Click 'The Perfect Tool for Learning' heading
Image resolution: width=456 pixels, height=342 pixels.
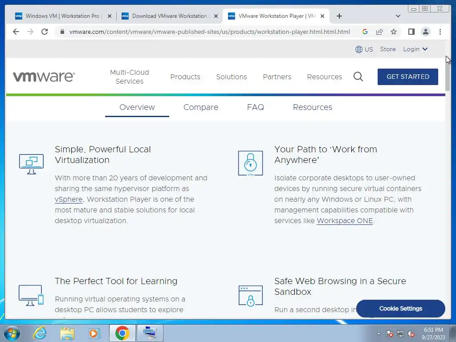[x=116, y=281]
